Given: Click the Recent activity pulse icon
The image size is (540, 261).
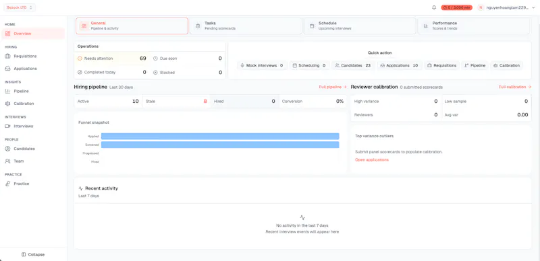Looking at the screenshot, I should (80, 188).
